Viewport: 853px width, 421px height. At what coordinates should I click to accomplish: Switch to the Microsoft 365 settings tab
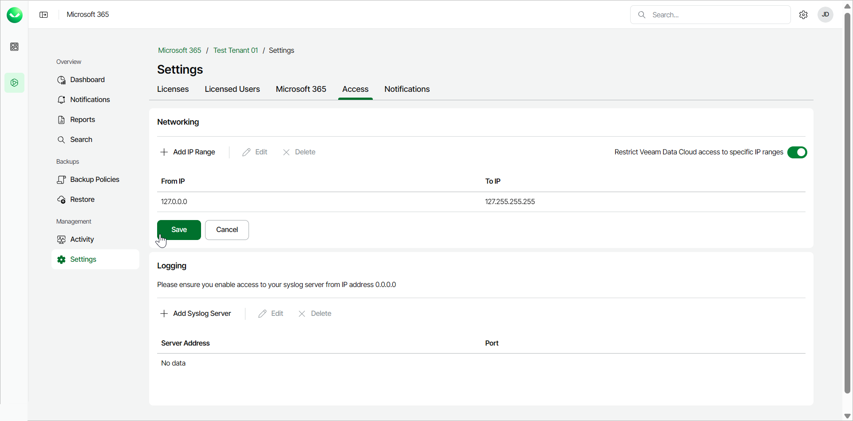point(301,89)
